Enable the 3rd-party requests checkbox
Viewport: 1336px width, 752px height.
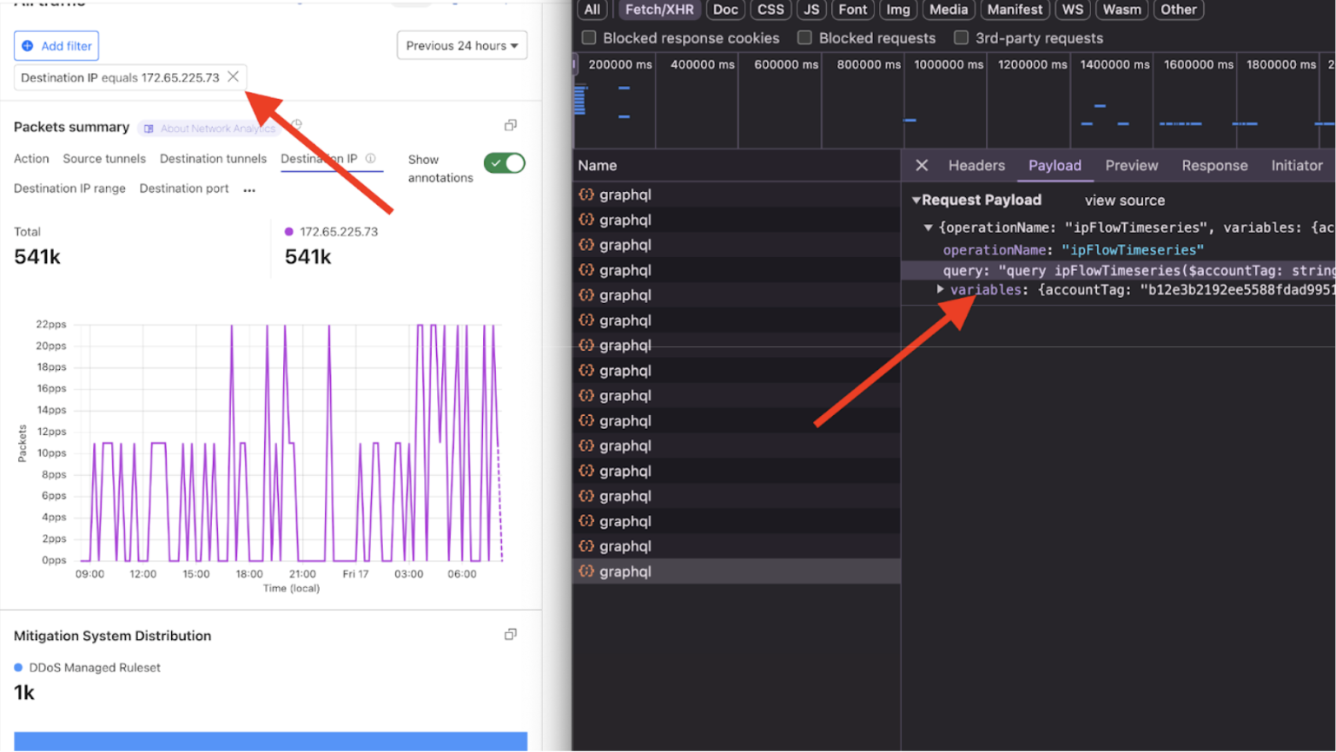tap(960, 38)
